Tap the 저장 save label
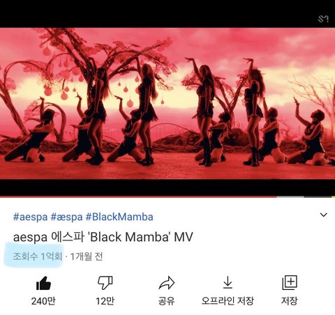This screenshot has height=315, width=335. [x=290, y=301]
